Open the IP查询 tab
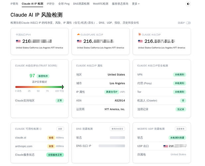 point(14,4)
